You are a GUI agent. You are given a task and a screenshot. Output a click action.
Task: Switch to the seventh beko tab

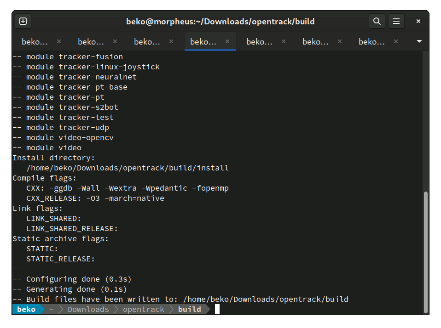pyautogui.click(x=371, y=42)
